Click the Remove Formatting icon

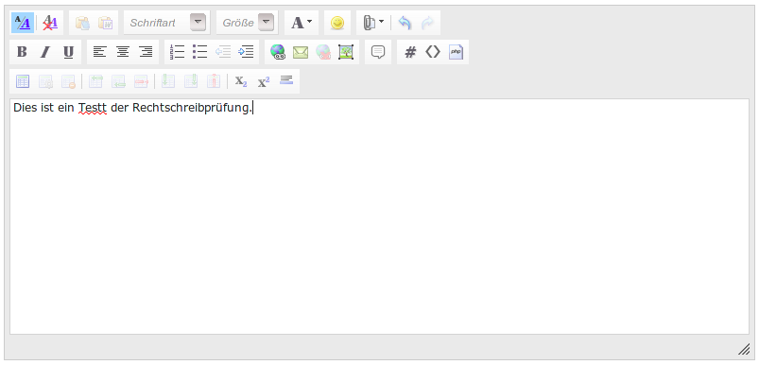point(50,23)
